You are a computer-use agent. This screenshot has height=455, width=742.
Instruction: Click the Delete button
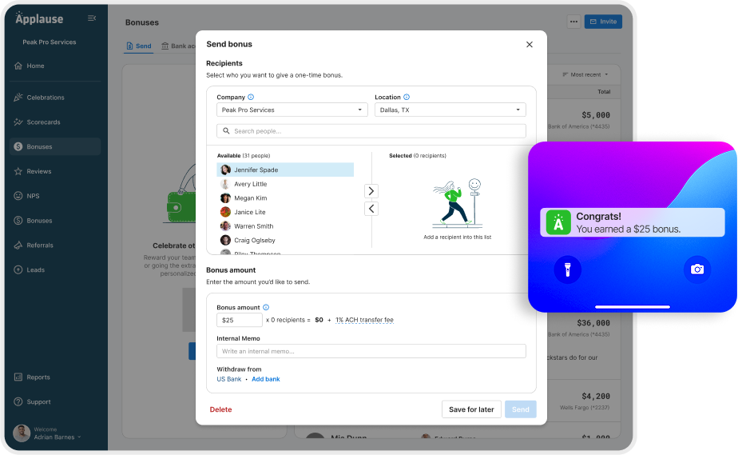click(x=220, y=409)
